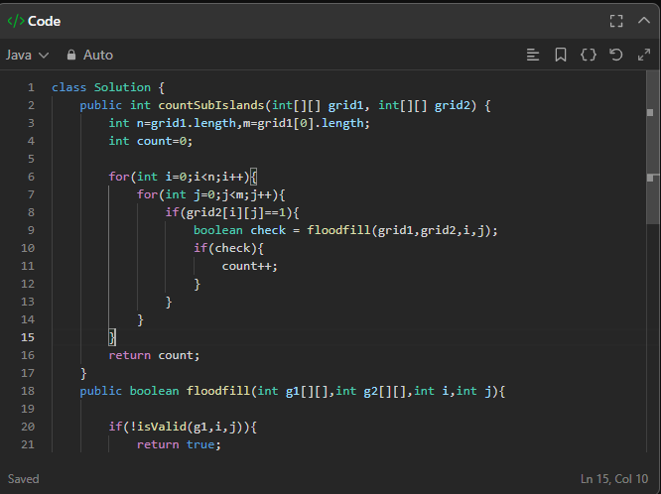Click on 'return true;' statement
The width and height of the screenshot is (661, 494).
click(x=179, y=444)
